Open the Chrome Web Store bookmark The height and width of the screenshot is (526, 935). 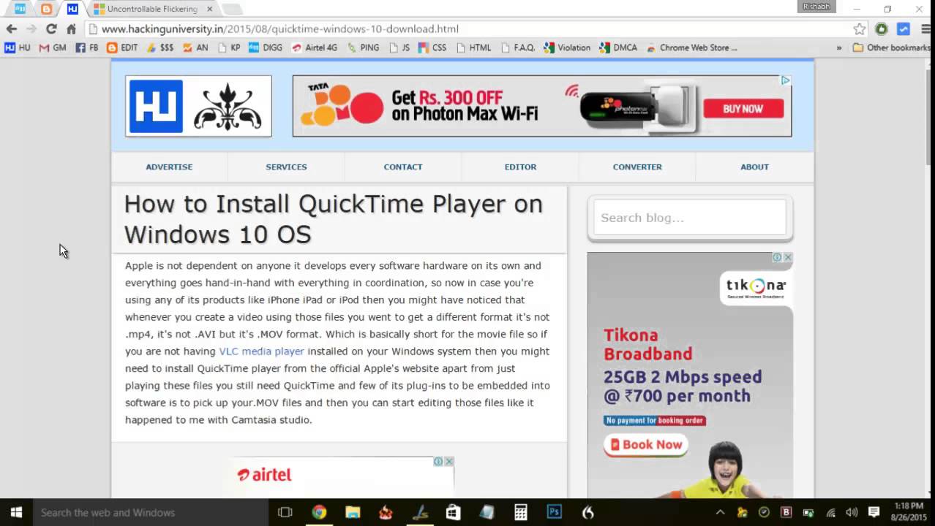(x=691, y=47)
